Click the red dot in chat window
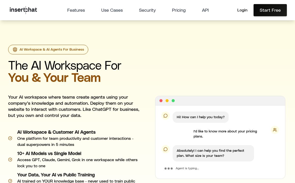295x183 pixels. (161, 101)
